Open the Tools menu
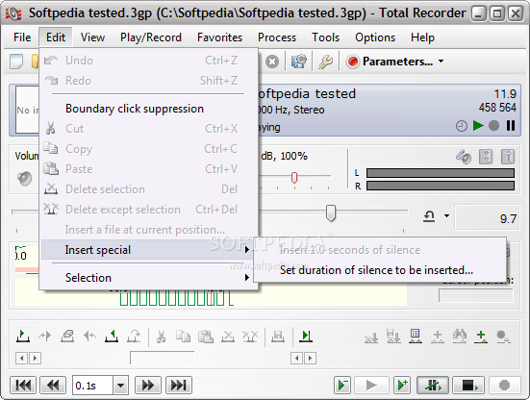This screenshot has height=400, width=530. click(x=325, y=37)
